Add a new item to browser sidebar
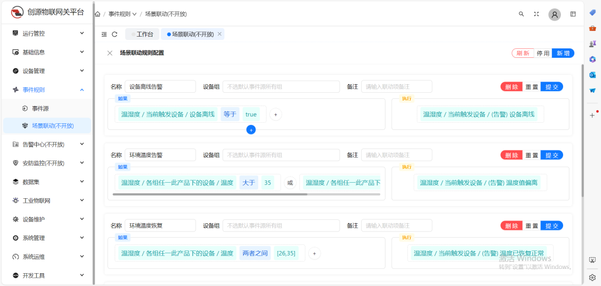This screenshot has width=601, height=286. coord(592,115)
